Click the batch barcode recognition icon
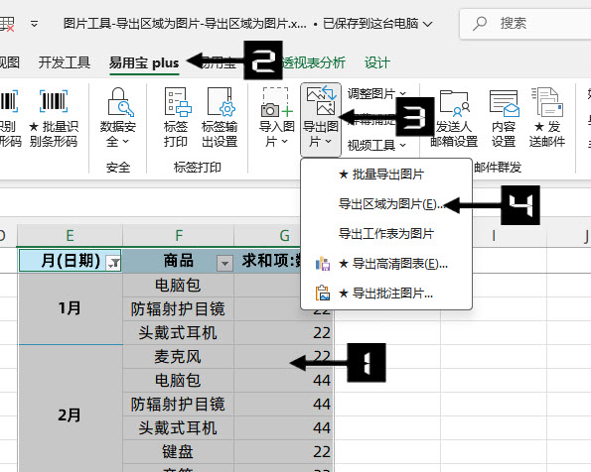This screenshot has height=472, width=591. tap(54, 101)
